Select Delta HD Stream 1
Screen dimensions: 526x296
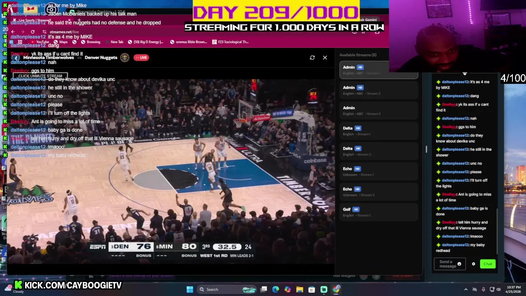click(378, 131)
